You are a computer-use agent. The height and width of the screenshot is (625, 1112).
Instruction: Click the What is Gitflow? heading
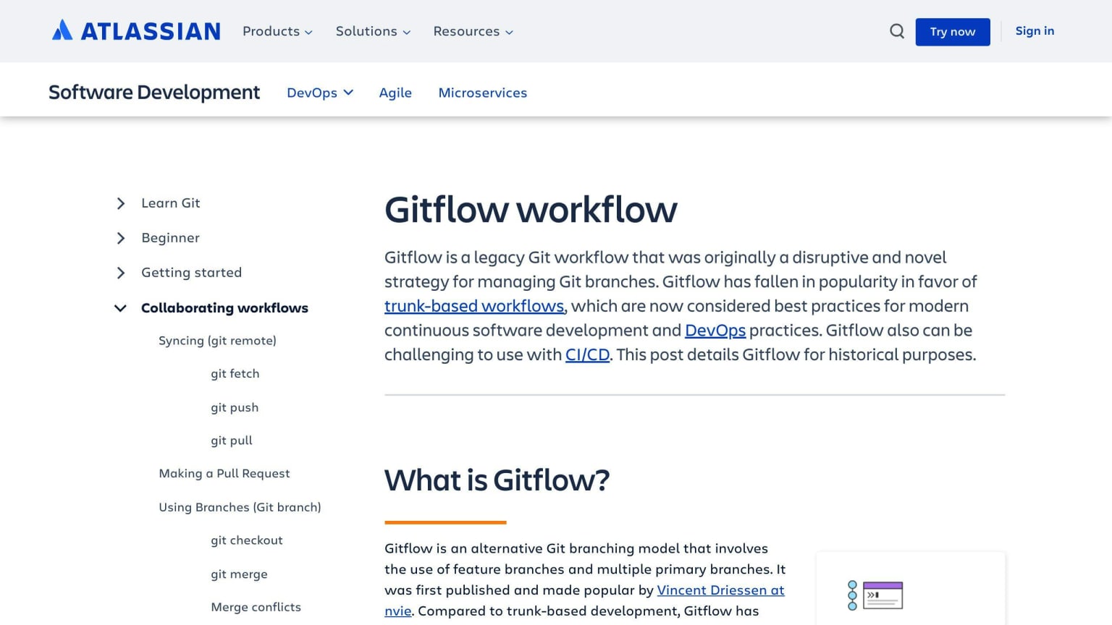point(497,480)
